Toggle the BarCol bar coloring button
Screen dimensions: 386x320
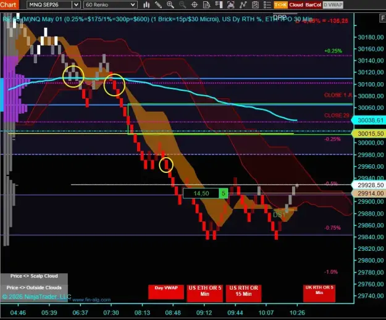coord(313,5)
